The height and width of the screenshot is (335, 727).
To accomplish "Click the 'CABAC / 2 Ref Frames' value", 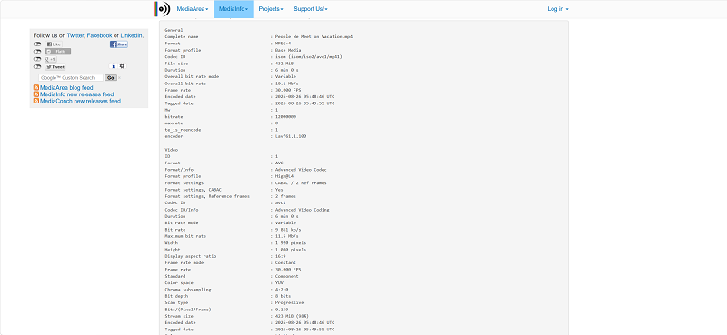I will [301, 183].
